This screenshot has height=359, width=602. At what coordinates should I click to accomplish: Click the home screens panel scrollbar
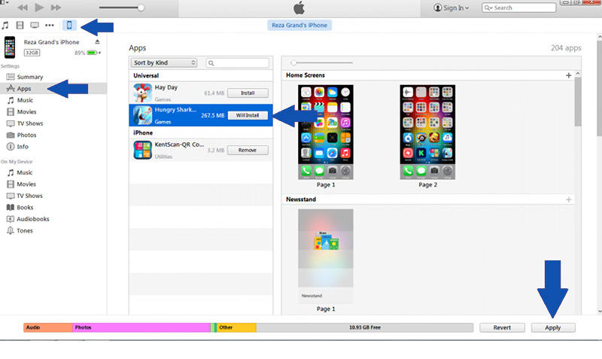(x=578, y=102)
